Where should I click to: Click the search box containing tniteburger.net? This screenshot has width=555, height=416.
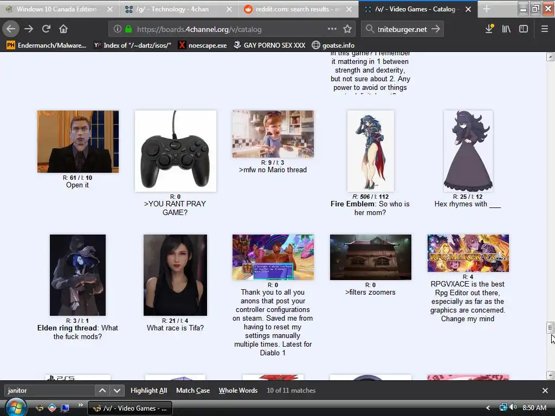pyautogui.click(x=402, y=29)
